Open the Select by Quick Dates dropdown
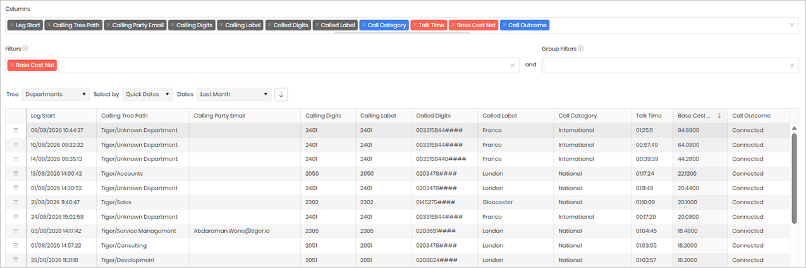 click(148, 94)
